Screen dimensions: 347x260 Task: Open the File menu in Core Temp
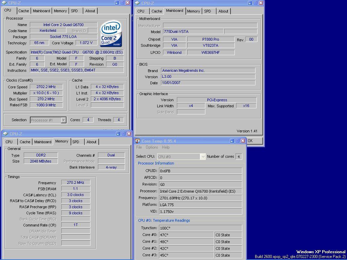coord(139,147)
